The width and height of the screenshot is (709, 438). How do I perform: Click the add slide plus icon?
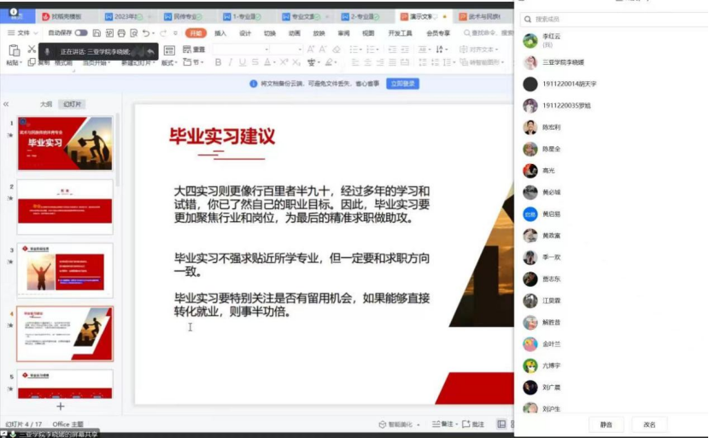[x=60, y=406]
